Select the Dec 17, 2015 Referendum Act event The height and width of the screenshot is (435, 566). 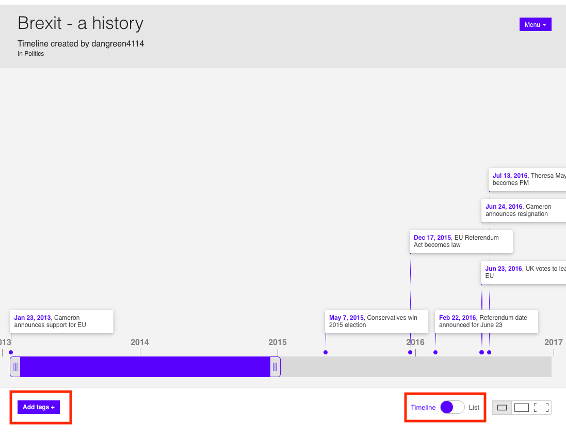461,241
